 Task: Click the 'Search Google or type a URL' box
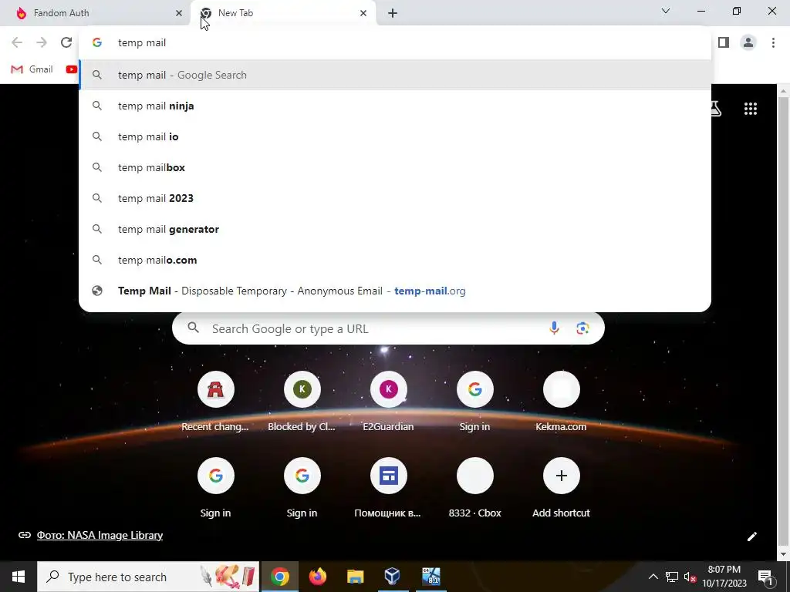click(x=388, y=328)
